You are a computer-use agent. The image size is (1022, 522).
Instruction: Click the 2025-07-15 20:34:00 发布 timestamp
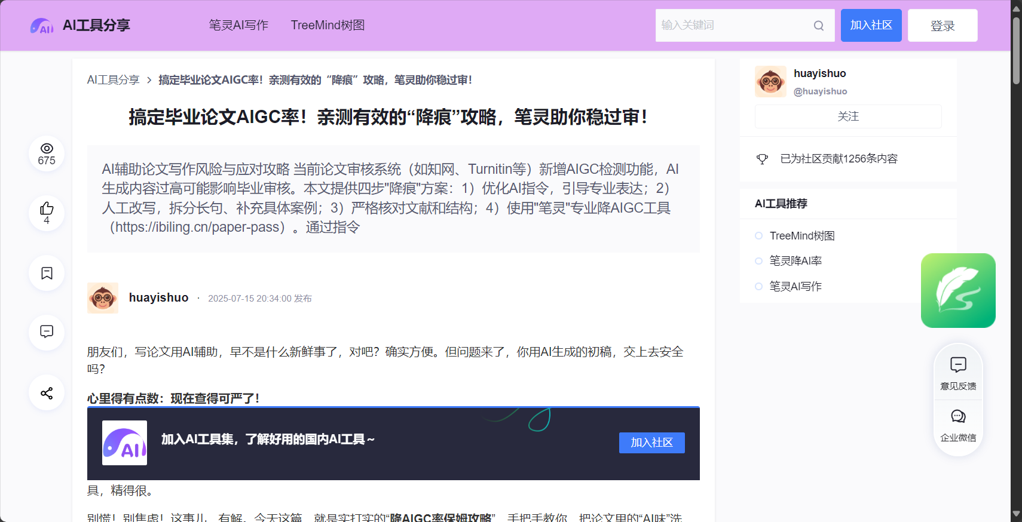[x=260, y=299]
